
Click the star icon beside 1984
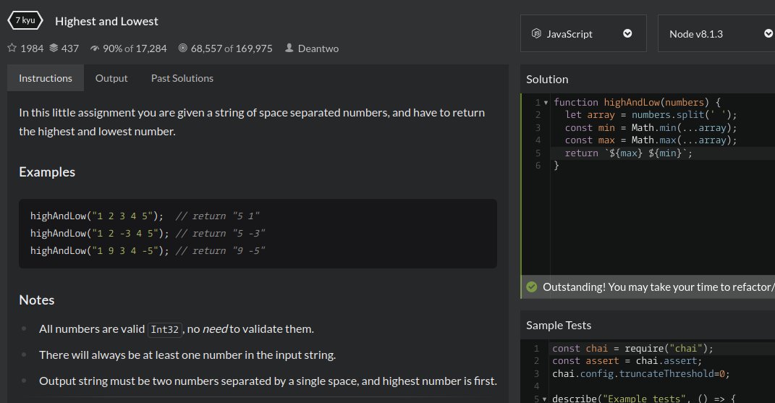coord(12,48)
